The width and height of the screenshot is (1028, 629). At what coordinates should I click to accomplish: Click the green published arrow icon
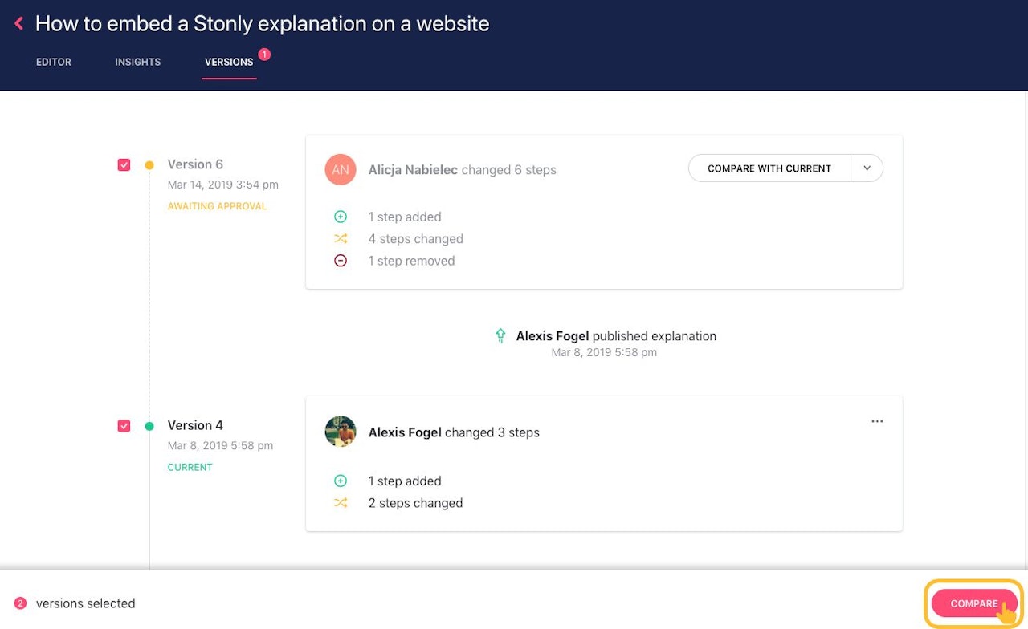coord(500,335)
